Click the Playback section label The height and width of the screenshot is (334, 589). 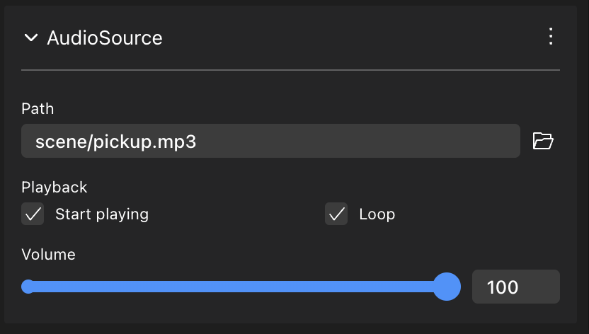click(55, 187)
